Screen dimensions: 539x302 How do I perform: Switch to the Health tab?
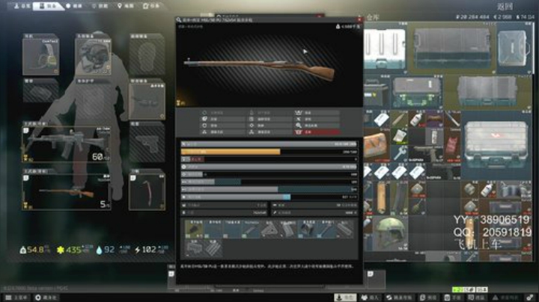point(74,6)
